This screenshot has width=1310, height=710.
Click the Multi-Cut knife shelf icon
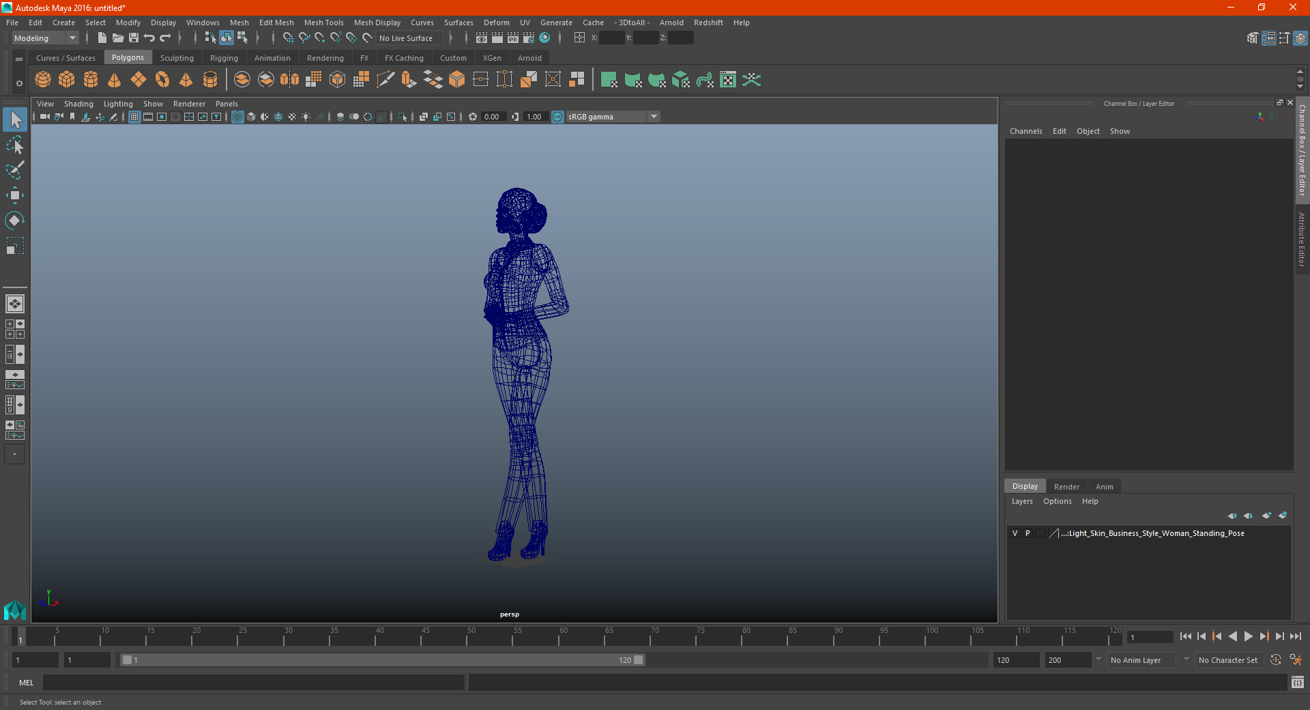(x=385, y=80)
